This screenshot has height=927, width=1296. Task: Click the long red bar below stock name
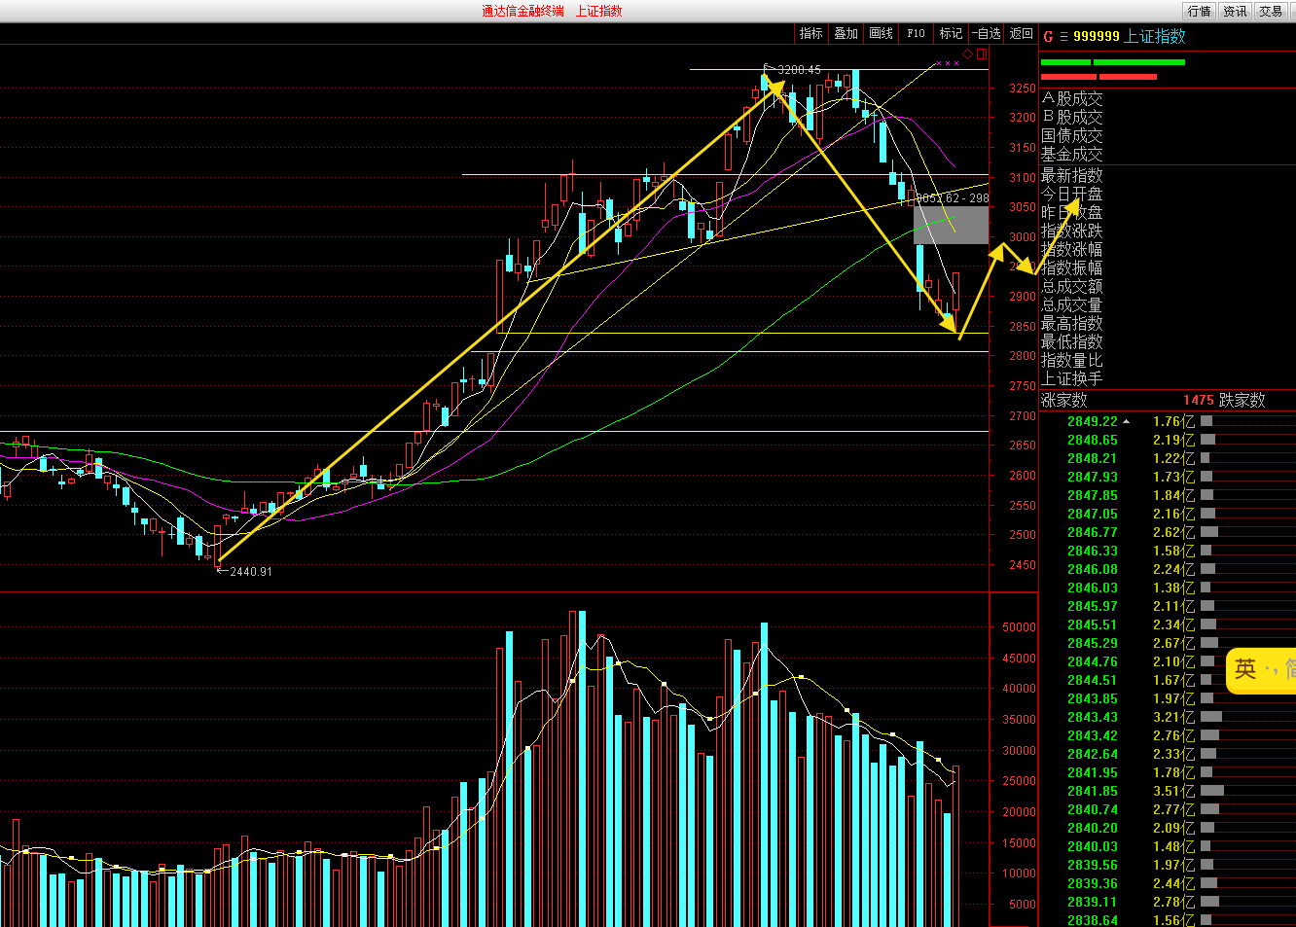tap(1128, 76)
